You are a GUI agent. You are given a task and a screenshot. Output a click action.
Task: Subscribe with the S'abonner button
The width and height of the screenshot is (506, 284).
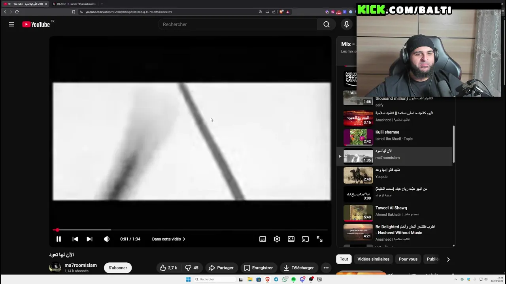point(118,268)
